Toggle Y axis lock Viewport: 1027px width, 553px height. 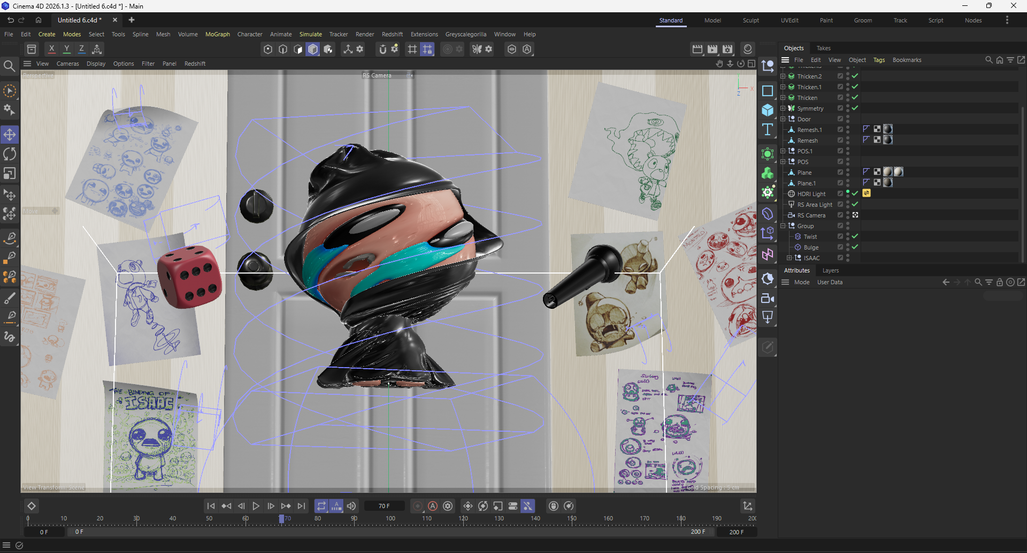(x=67, y=49)
